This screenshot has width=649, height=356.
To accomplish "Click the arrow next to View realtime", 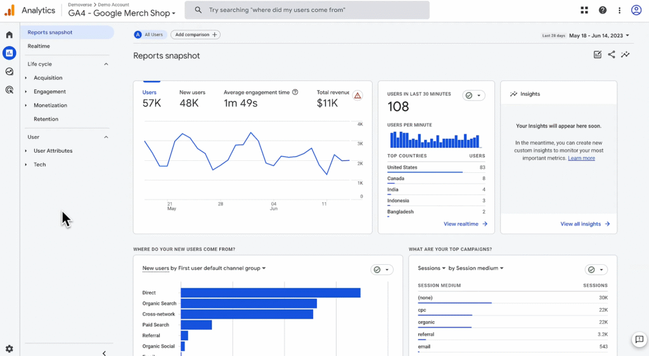I will coord(485,224).
